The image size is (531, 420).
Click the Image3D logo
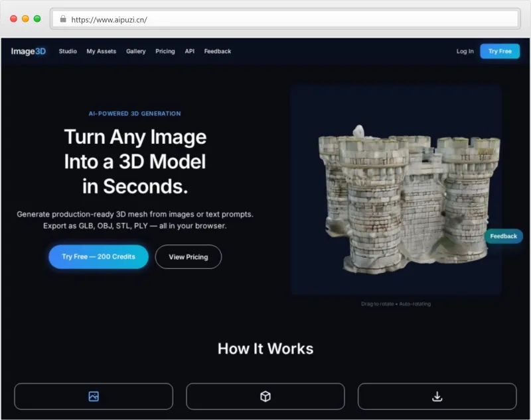tap(29, 51)
